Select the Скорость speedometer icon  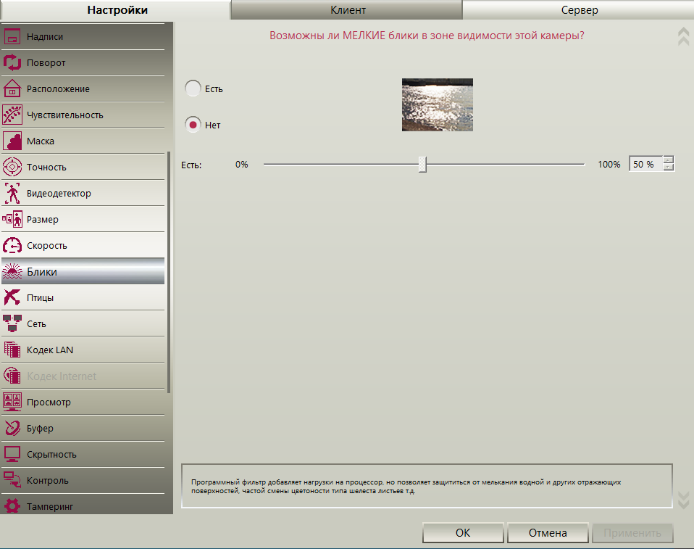12,245
